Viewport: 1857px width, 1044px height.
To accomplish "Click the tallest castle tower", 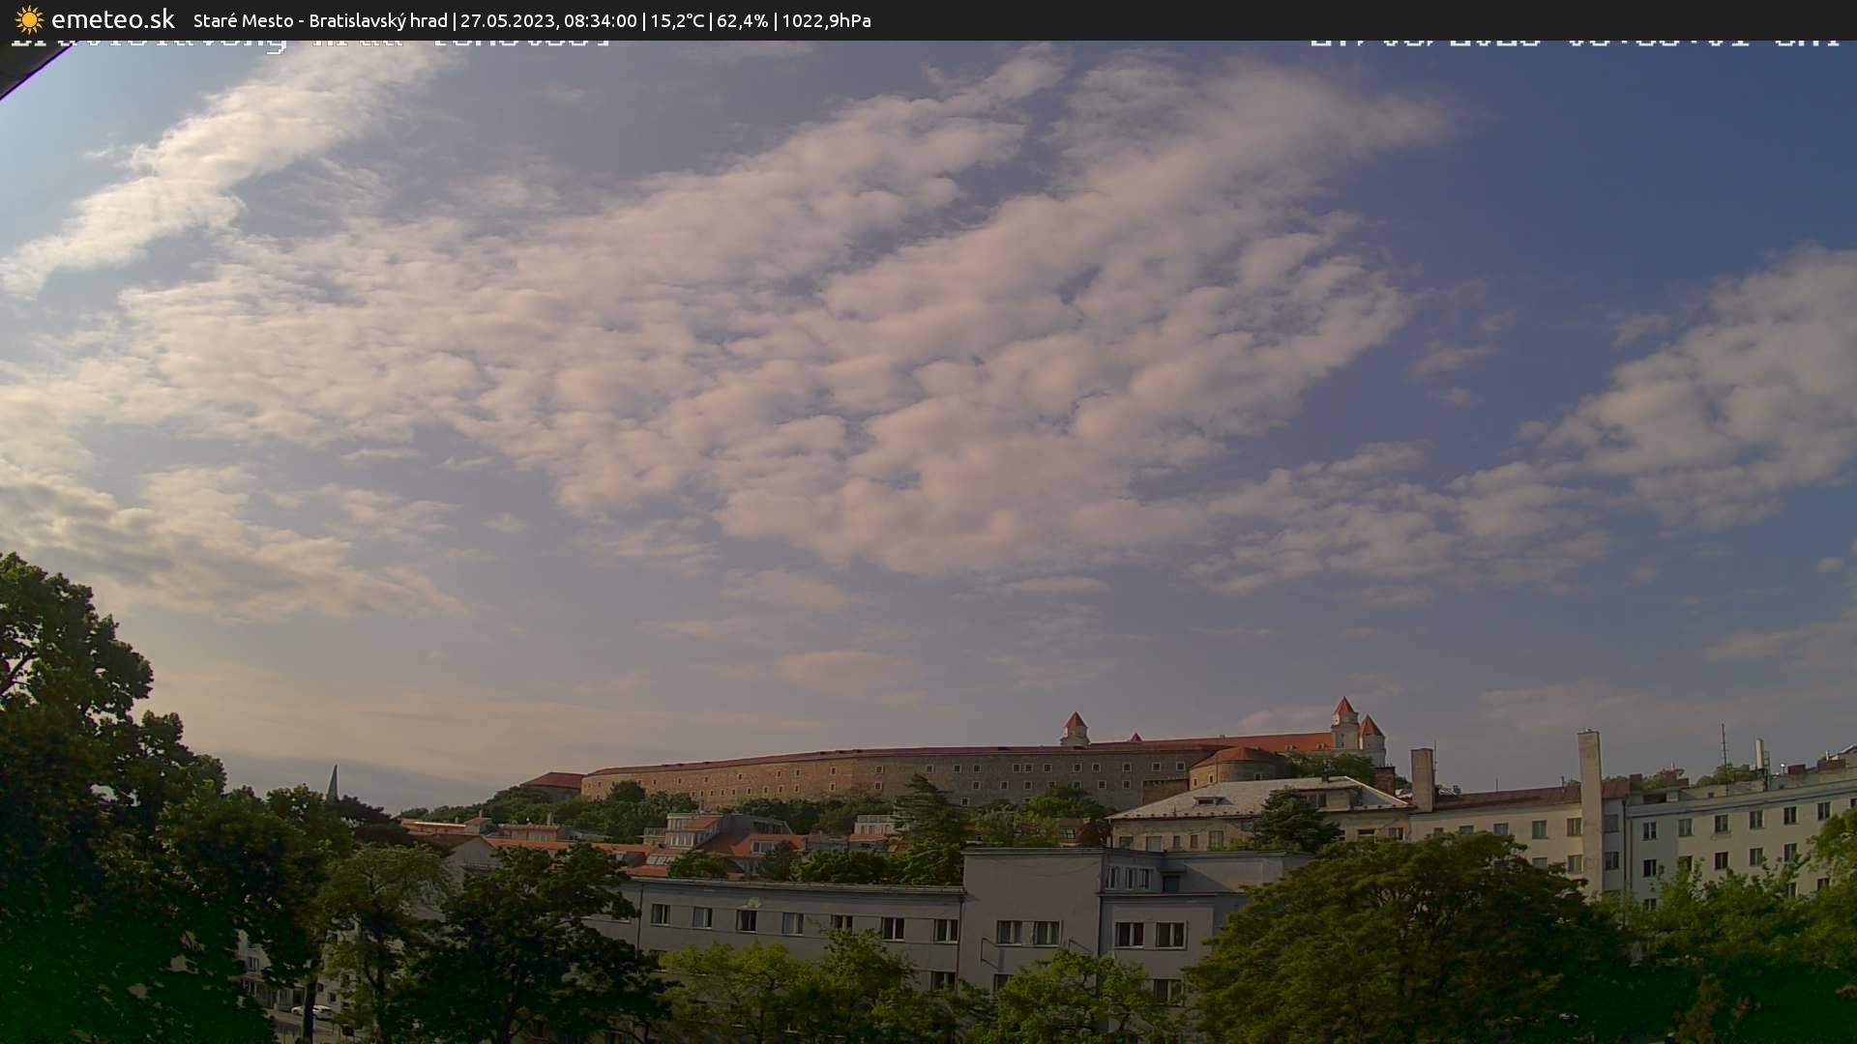I will coord(1344,723).
